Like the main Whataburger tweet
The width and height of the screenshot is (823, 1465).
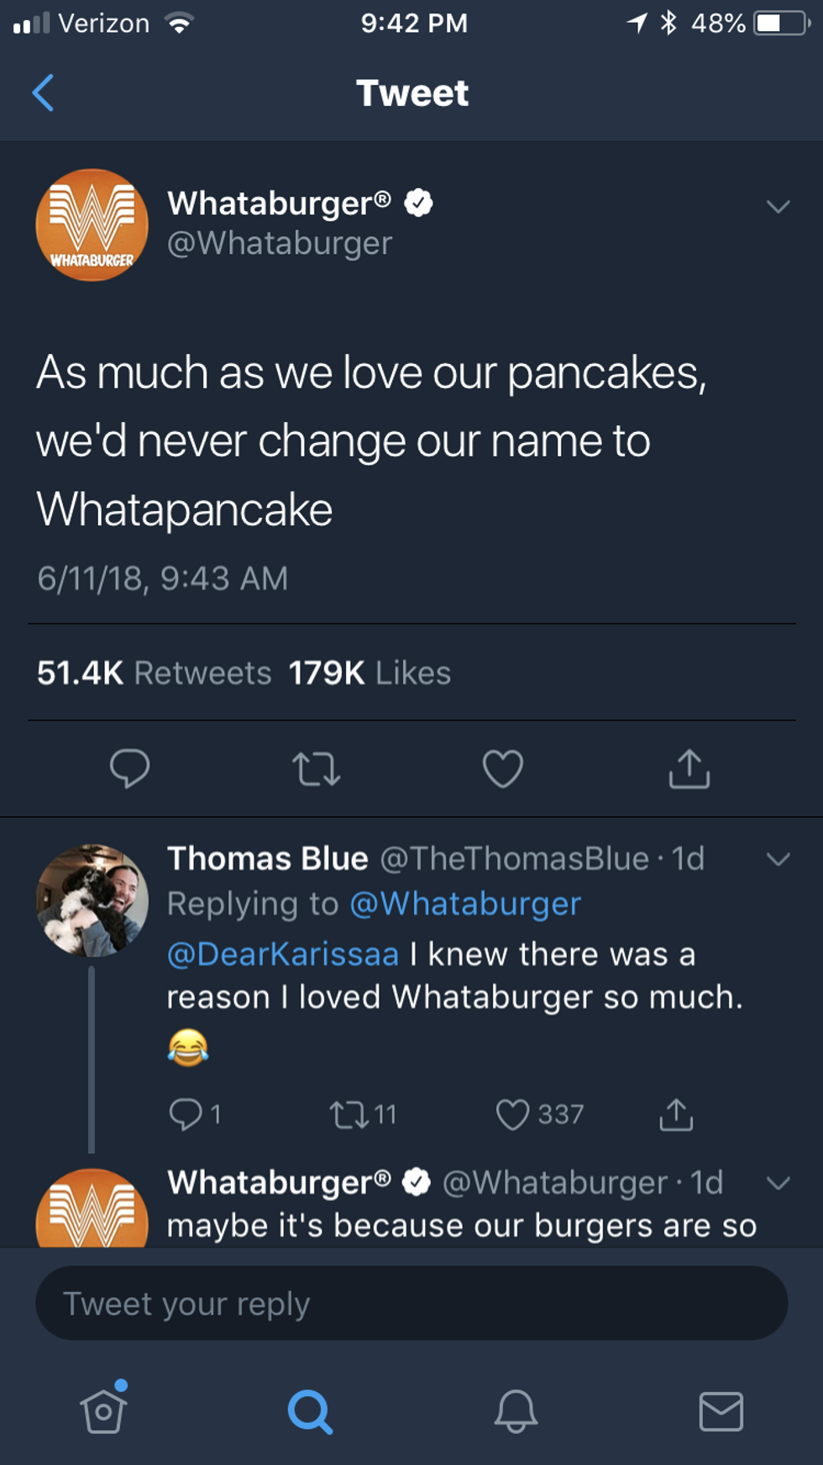coord(503,768)
